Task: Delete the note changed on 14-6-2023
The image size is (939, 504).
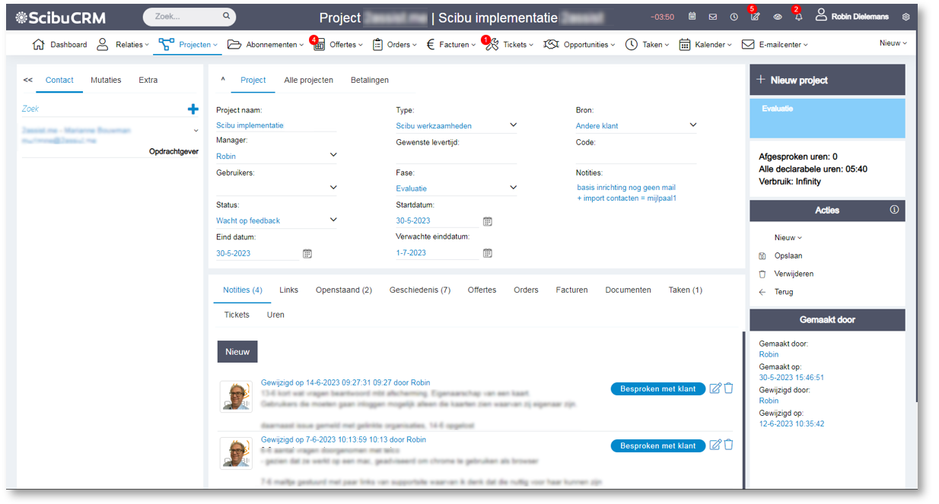Action: click(728, 388)
